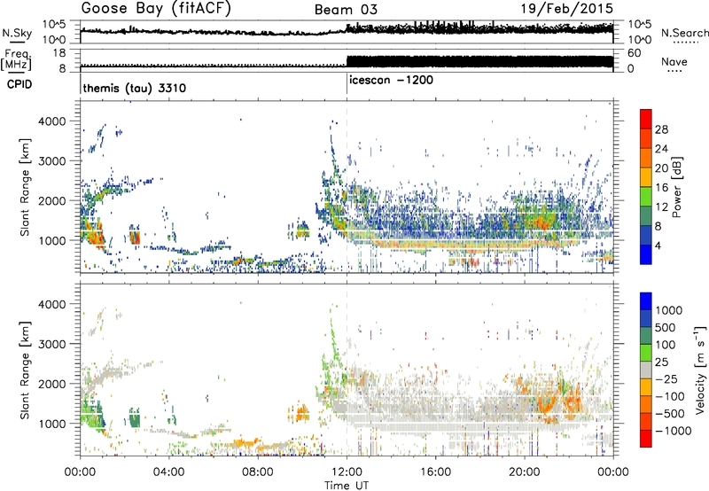Screen dimensions: 709x491
Task: Select the "N.Sky" legend label
Action: pyautogui.click(x=17, y=33)
